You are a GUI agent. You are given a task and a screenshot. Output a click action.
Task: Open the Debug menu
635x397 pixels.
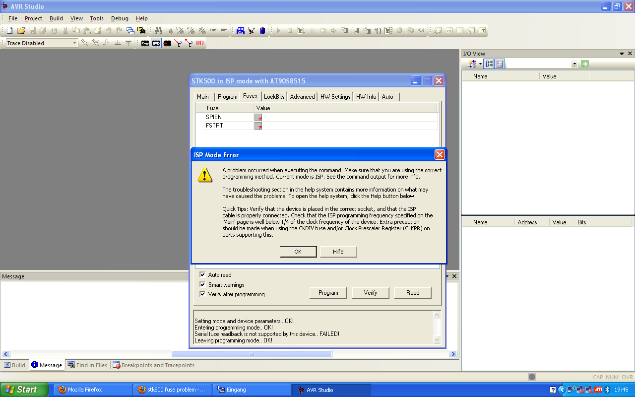120,18
